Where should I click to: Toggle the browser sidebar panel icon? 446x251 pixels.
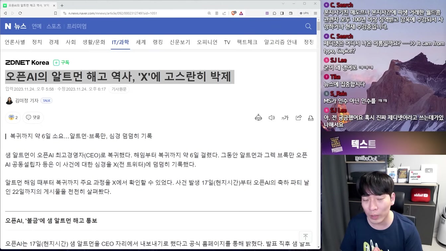[282, 13]
